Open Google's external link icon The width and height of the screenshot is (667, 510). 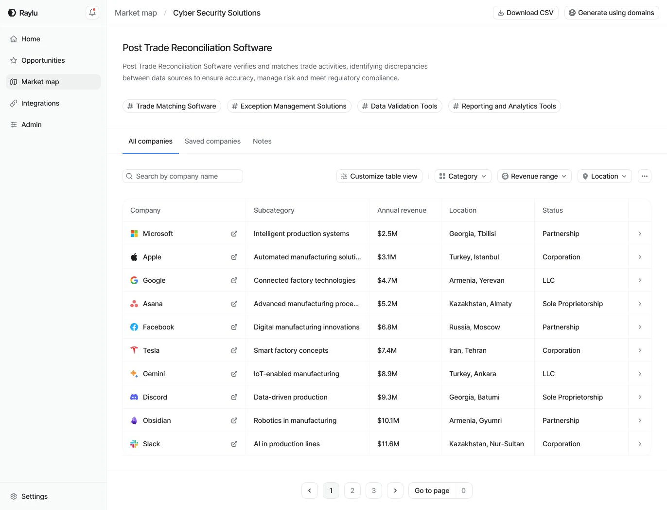tap(234, 280)
